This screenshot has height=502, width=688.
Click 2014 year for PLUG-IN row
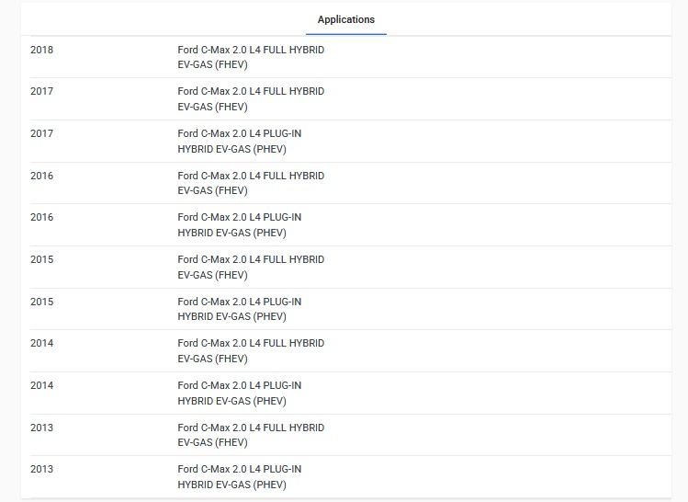pyautogui.click(x=41, y=385)
